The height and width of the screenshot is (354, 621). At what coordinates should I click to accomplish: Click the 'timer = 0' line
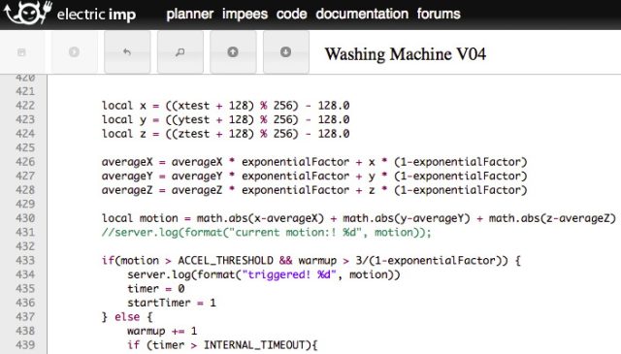point(156,289)
